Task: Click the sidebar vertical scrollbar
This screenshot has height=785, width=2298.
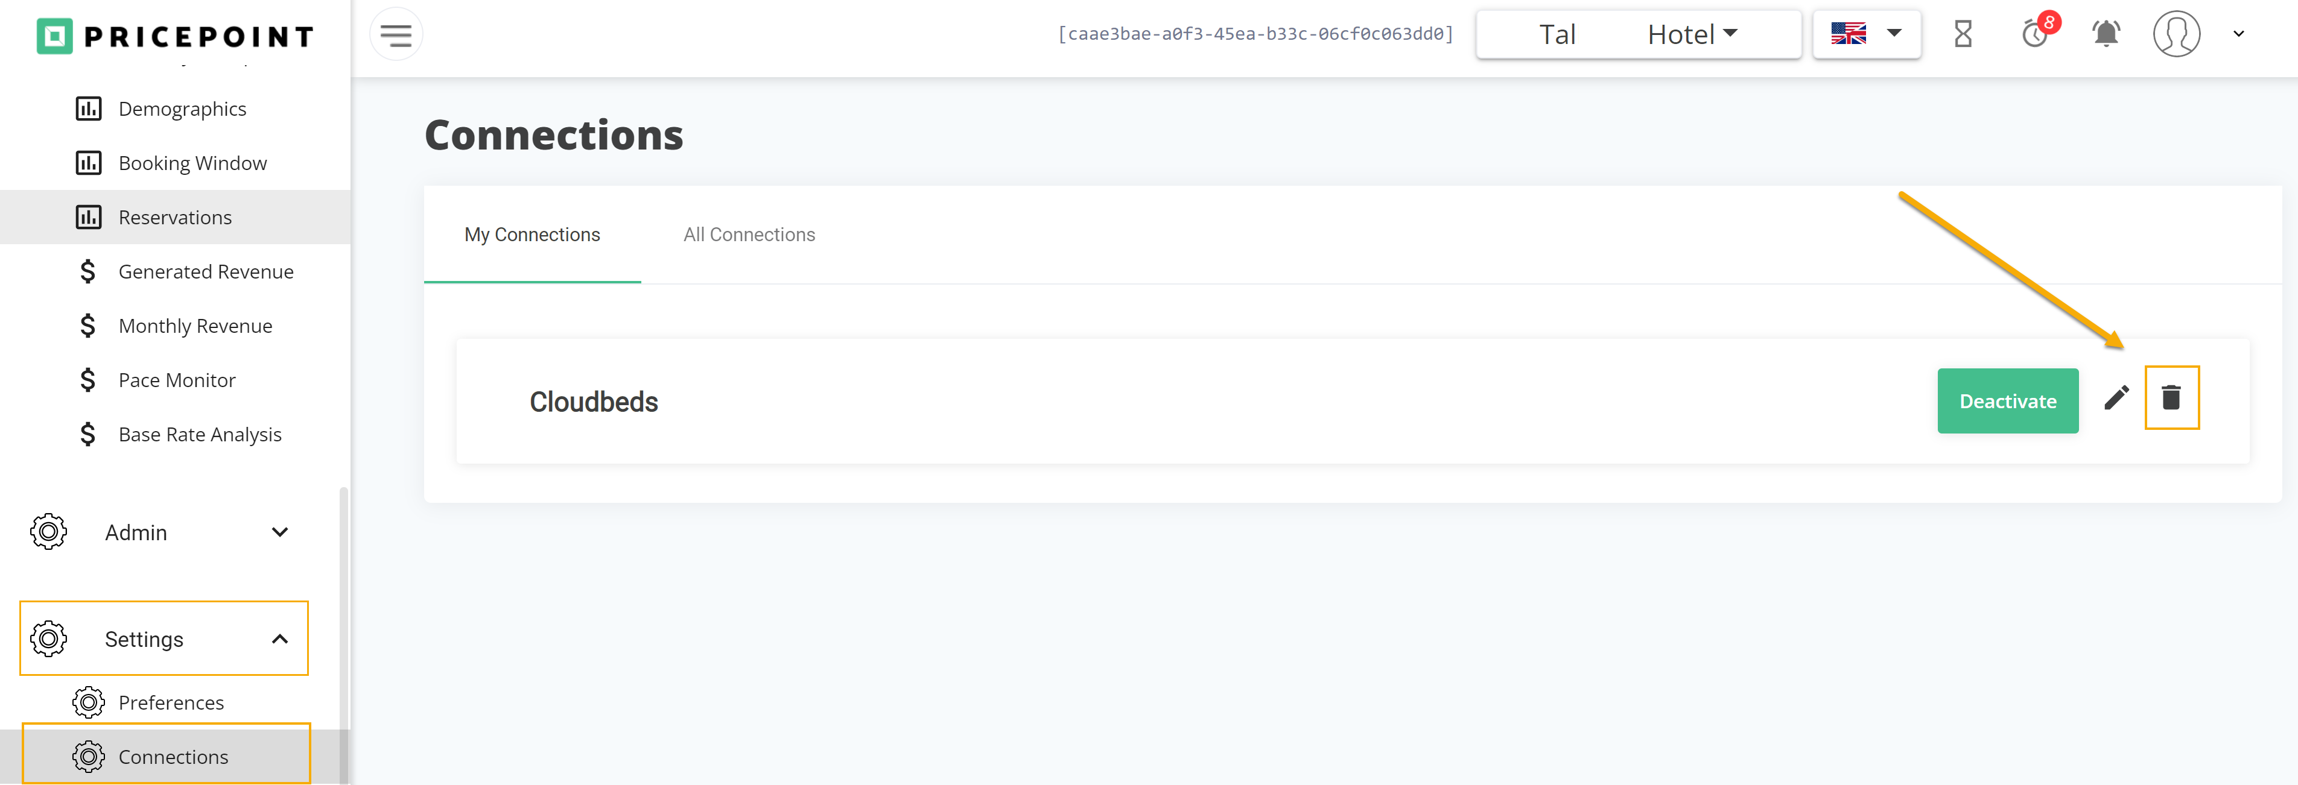Action: coord(343,624)
